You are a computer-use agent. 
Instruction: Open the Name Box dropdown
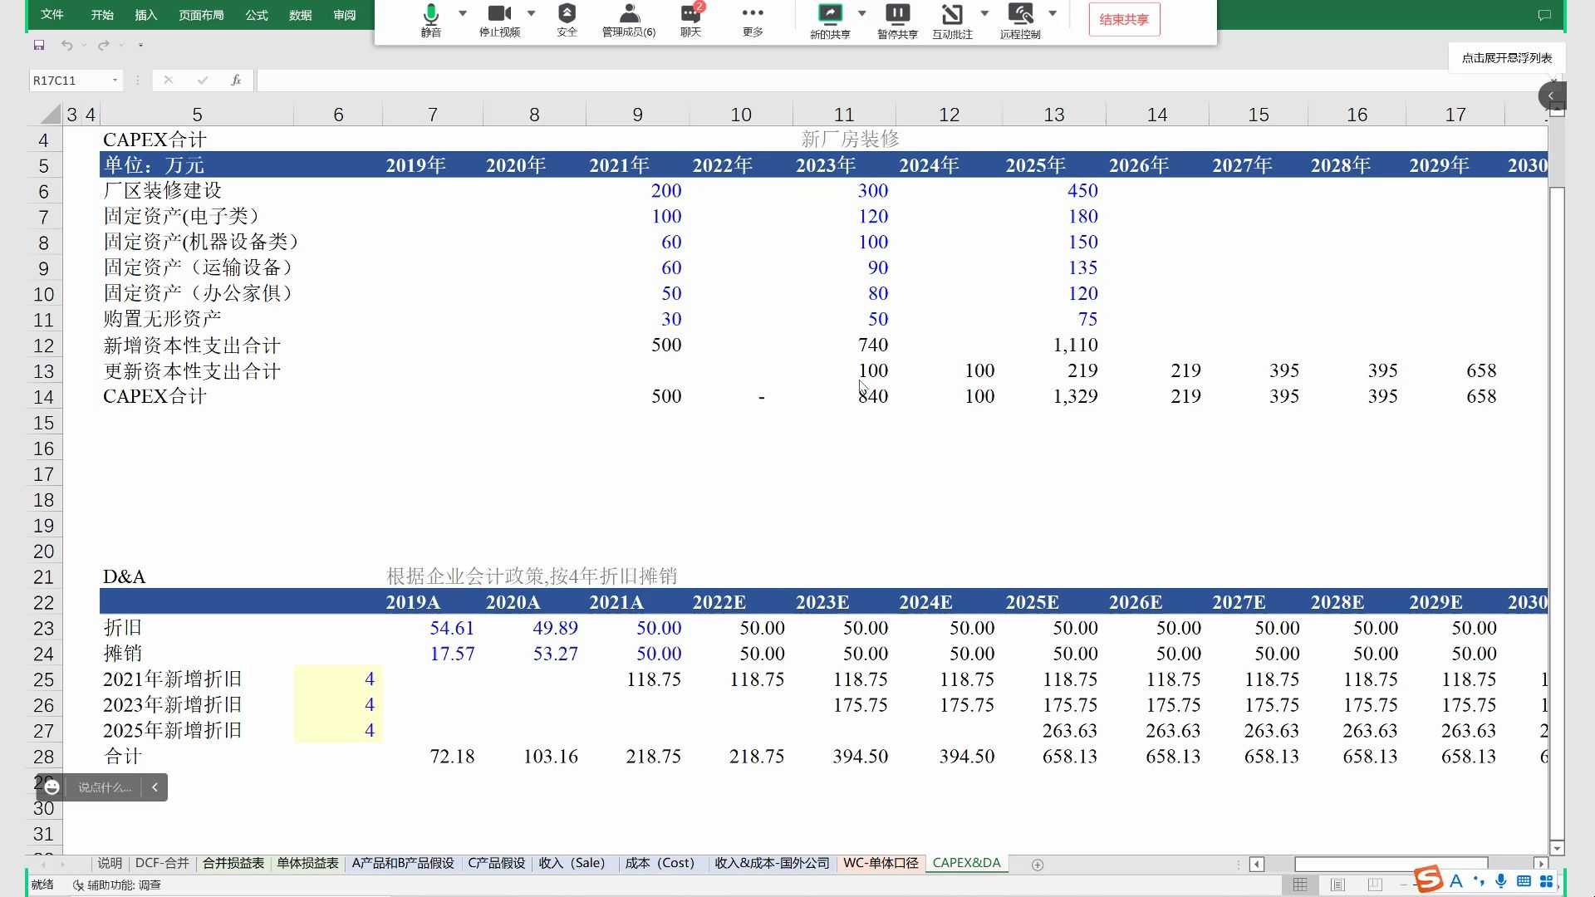coord(115,81)
